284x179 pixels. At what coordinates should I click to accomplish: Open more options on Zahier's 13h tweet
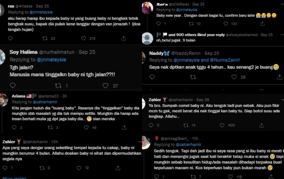(x=140, y=142)
